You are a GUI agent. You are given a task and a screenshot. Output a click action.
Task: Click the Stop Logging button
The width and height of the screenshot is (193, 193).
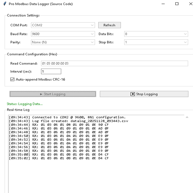(x=144, y=94)
